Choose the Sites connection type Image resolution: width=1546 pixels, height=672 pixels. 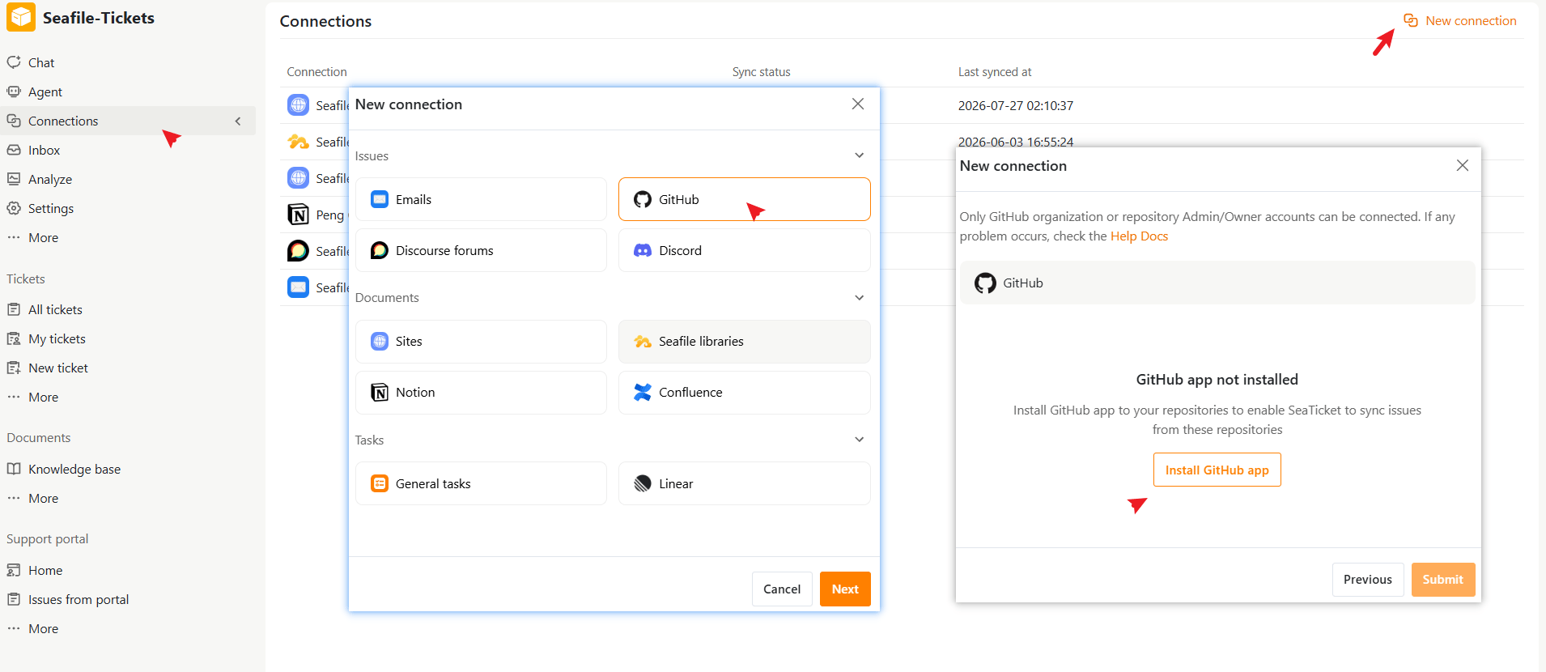click(481, 341)
